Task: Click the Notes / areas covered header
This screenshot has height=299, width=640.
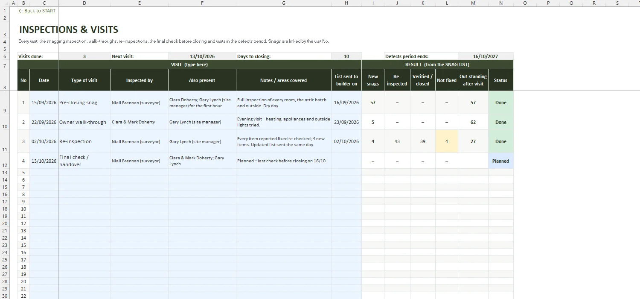Action: (284, 80)
